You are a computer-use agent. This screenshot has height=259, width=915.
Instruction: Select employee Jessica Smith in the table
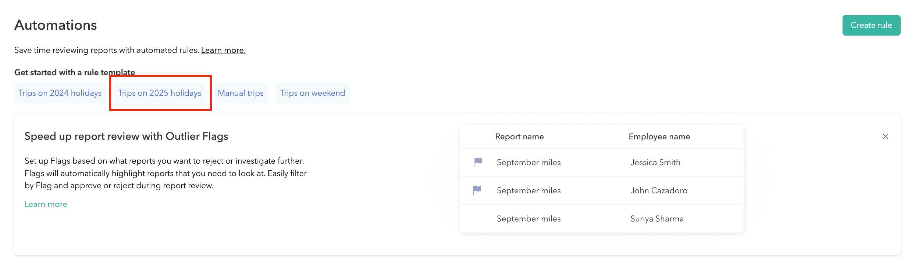tap(655, 163)
